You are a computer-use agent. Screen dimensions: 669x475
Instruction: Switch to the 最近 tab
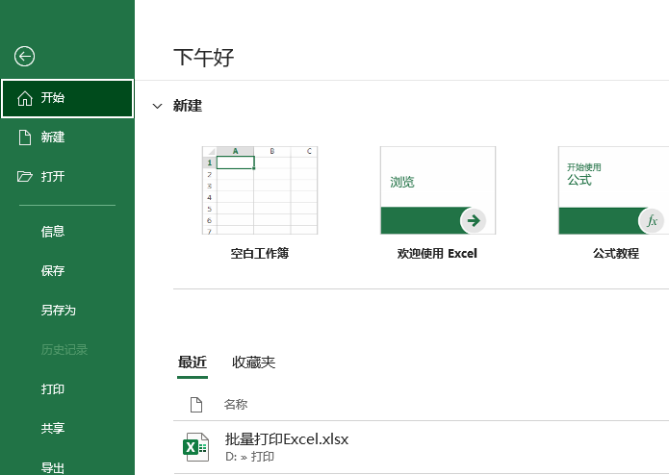click(193, 362)
